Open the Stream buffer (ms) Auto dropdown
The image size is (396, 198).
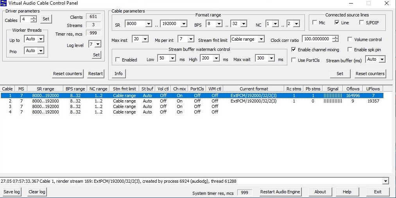point(382,60)
